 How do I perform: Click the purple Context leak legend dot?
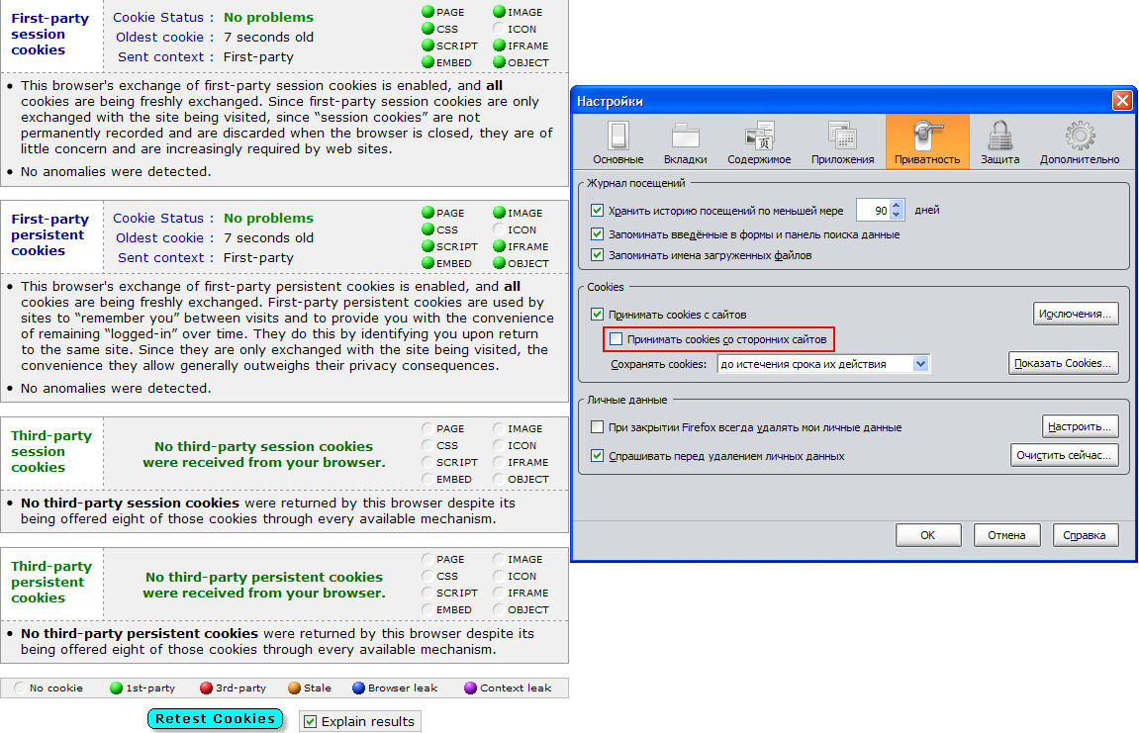click(470, 687)
